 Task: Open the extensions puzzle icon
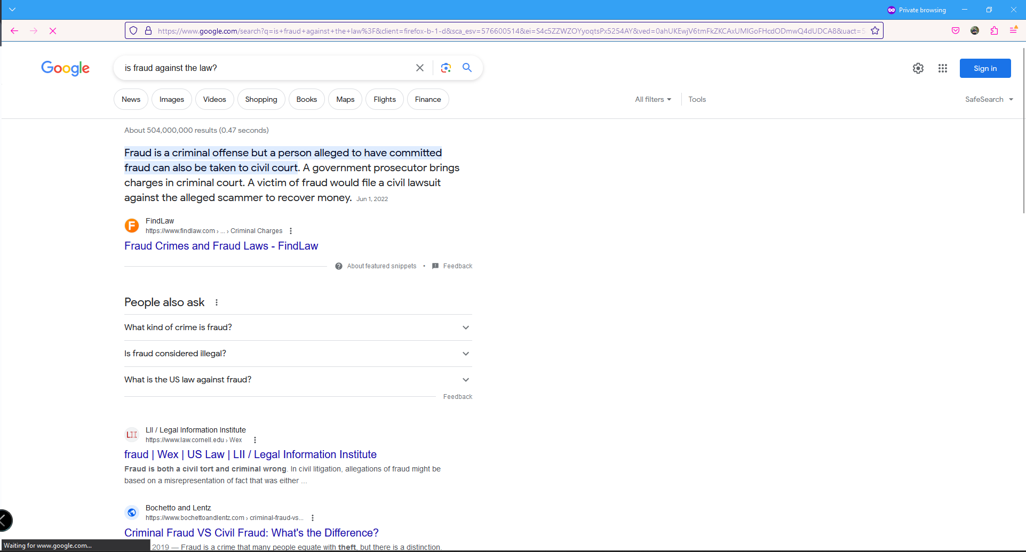click(994, 31)
